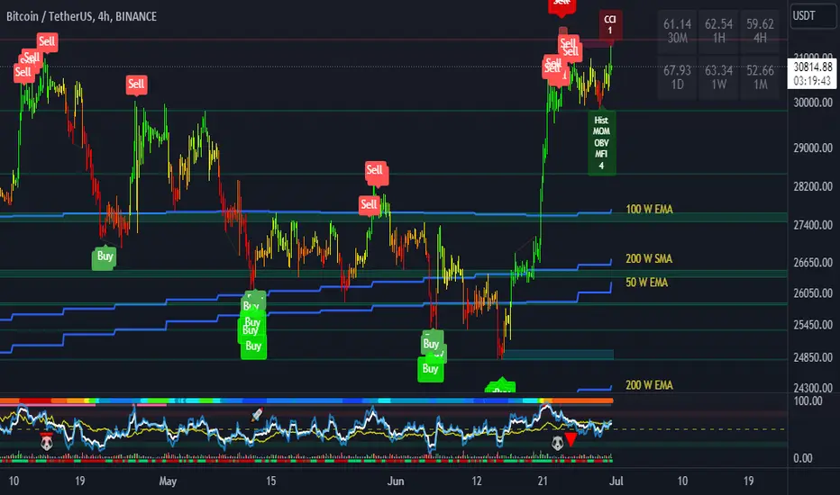Click the Sell label sitting on the 100 W EMA line
Image resolution: width=840 pixels, height=495 pixels.
369,204
